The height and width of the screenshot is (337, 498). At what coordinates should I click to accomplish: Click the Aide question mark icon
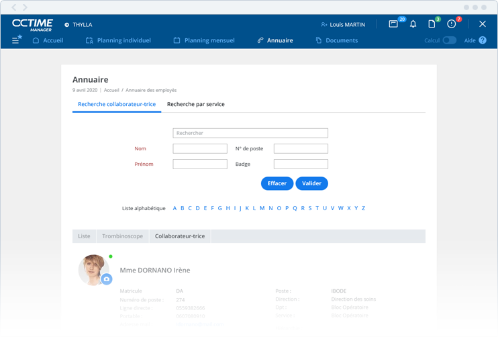pyautogui.click(x=483, y=40)
